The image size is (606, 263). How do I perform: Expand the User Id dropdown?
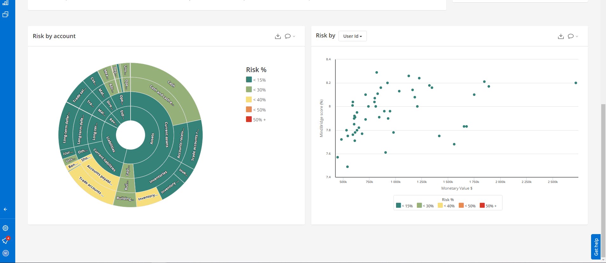pyautogui.click(x=353, y=36)
